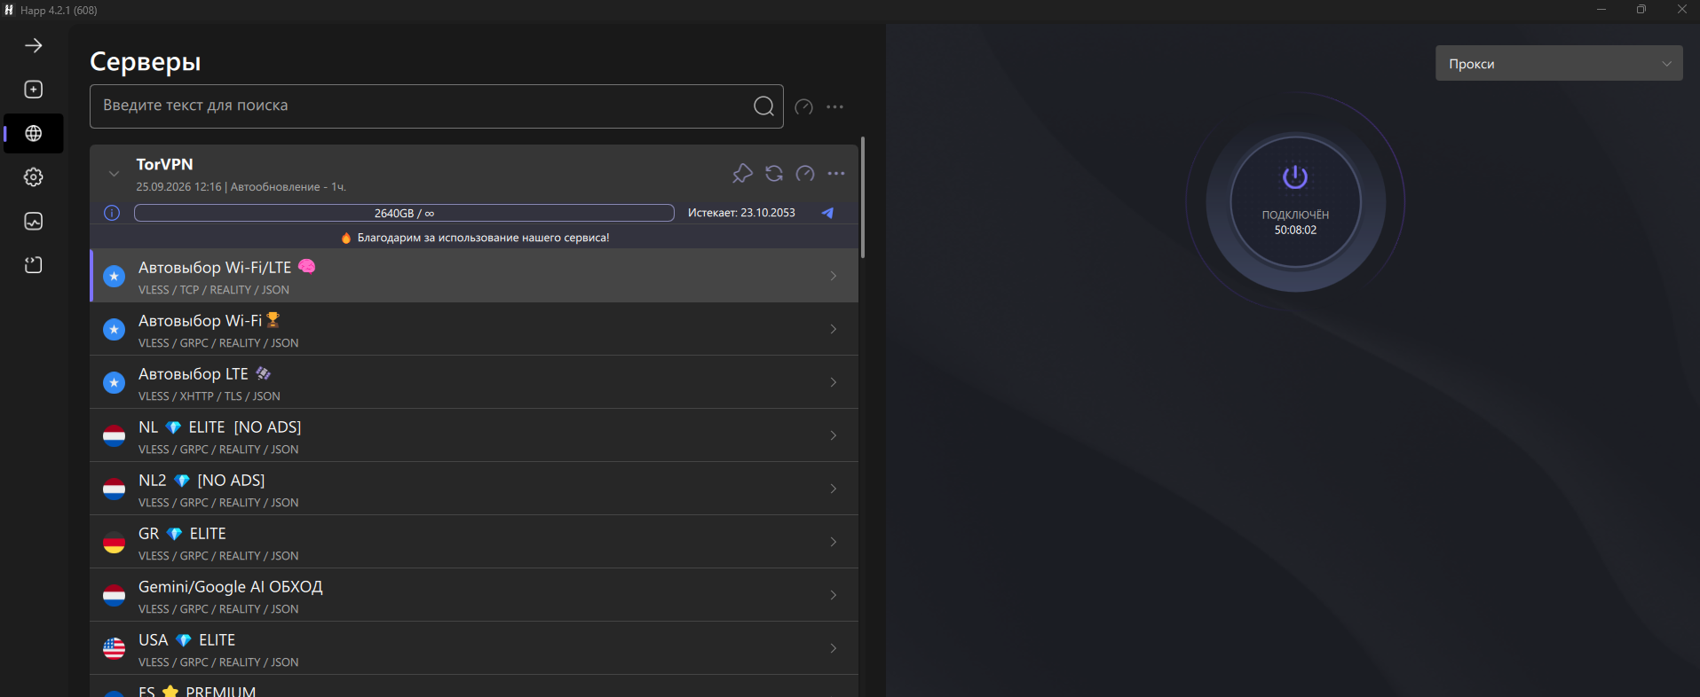Select the Автовыбор Wi-Fi/LTE server row

(x=474, y=276)
